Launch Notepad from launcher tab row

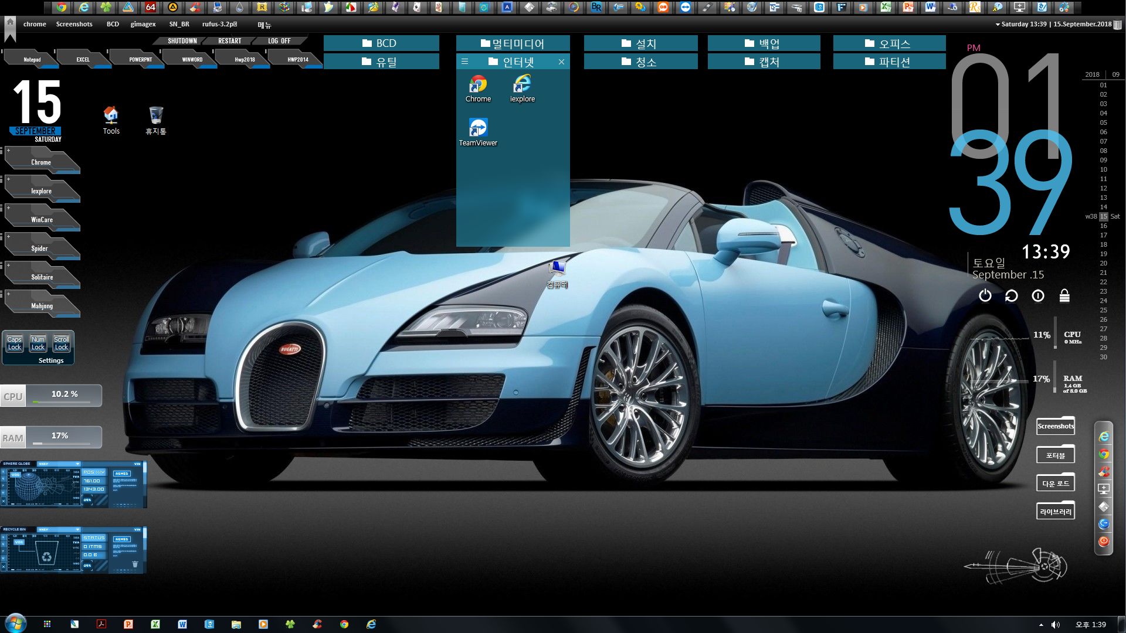click(32, 59)
